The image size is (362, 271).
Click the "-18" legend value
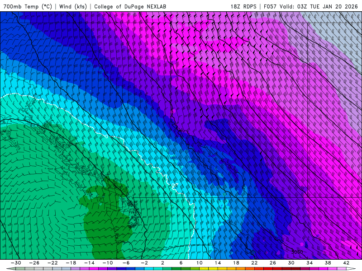point(71,263)
